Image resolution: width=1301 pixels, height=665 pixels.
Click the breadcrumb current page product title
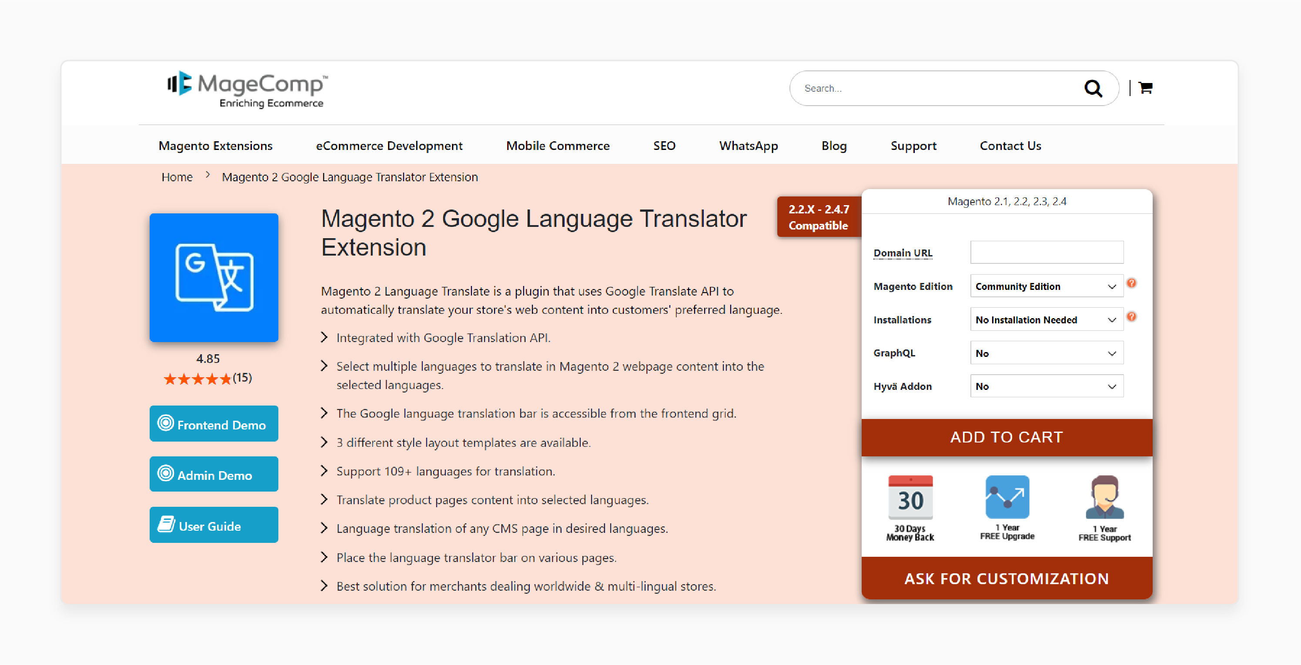pos(349,177)
